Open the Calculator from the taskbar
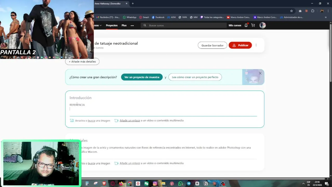Screen dimensions: 332x187 [x=87, y=184]
